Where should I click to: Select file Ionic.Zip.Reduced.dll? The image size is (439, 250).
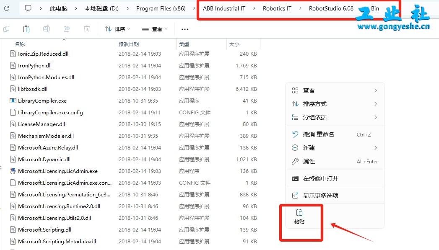coord(43,54)
